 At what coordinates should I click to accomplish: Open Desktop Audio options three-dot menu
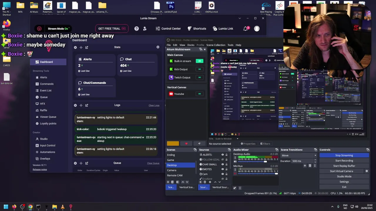point(235,158)
